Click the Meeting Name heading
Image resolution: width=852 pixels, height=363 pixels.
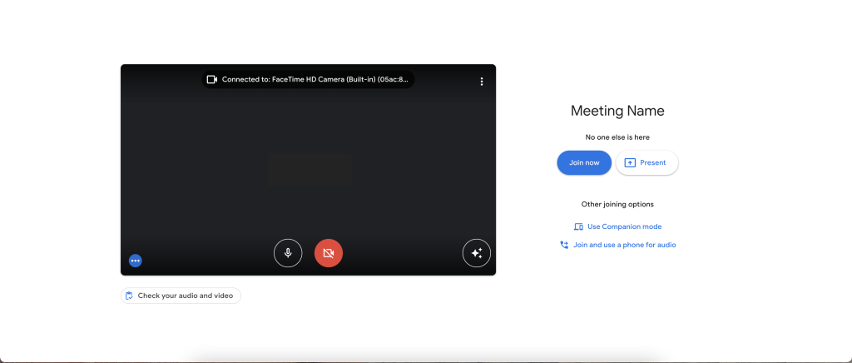617,111
